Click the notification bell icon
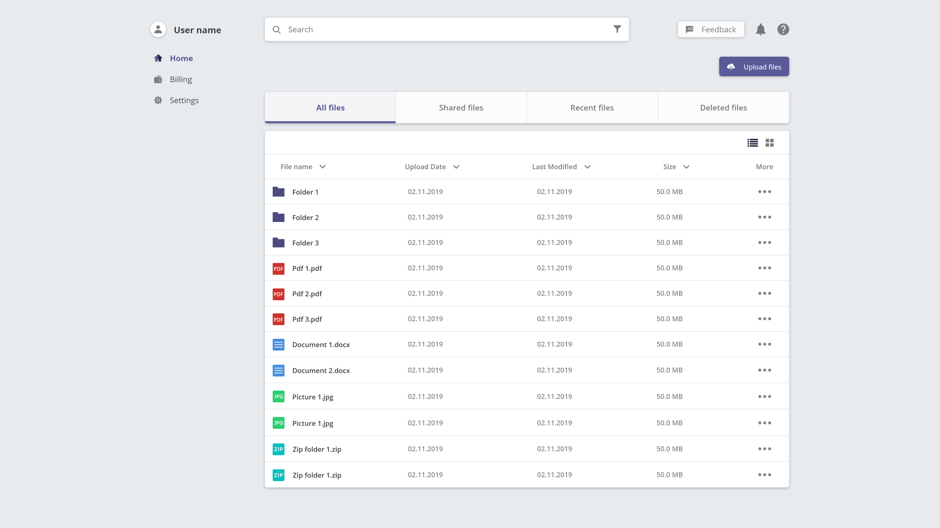 click(x=760, y=30)
